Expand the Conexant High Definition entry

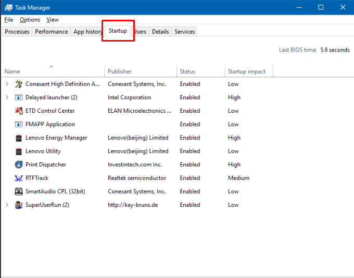click(x=7, y=84)
